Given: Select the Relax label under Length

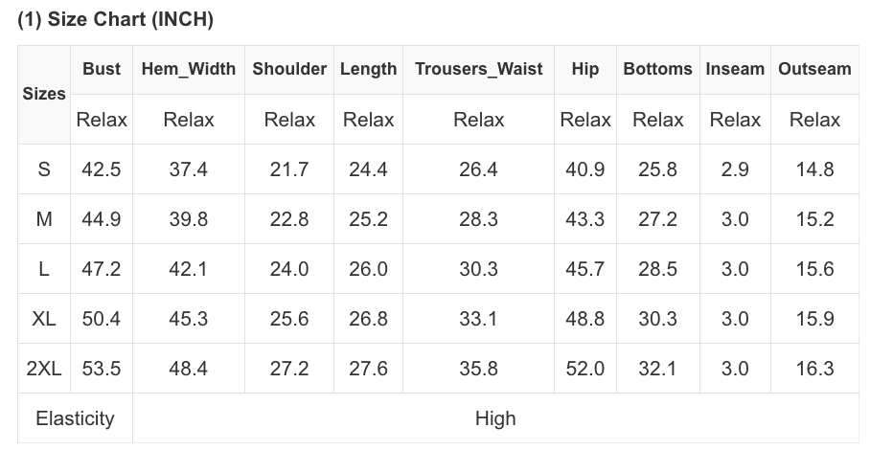Looking at the screenshot, I should tap(368, 120).
